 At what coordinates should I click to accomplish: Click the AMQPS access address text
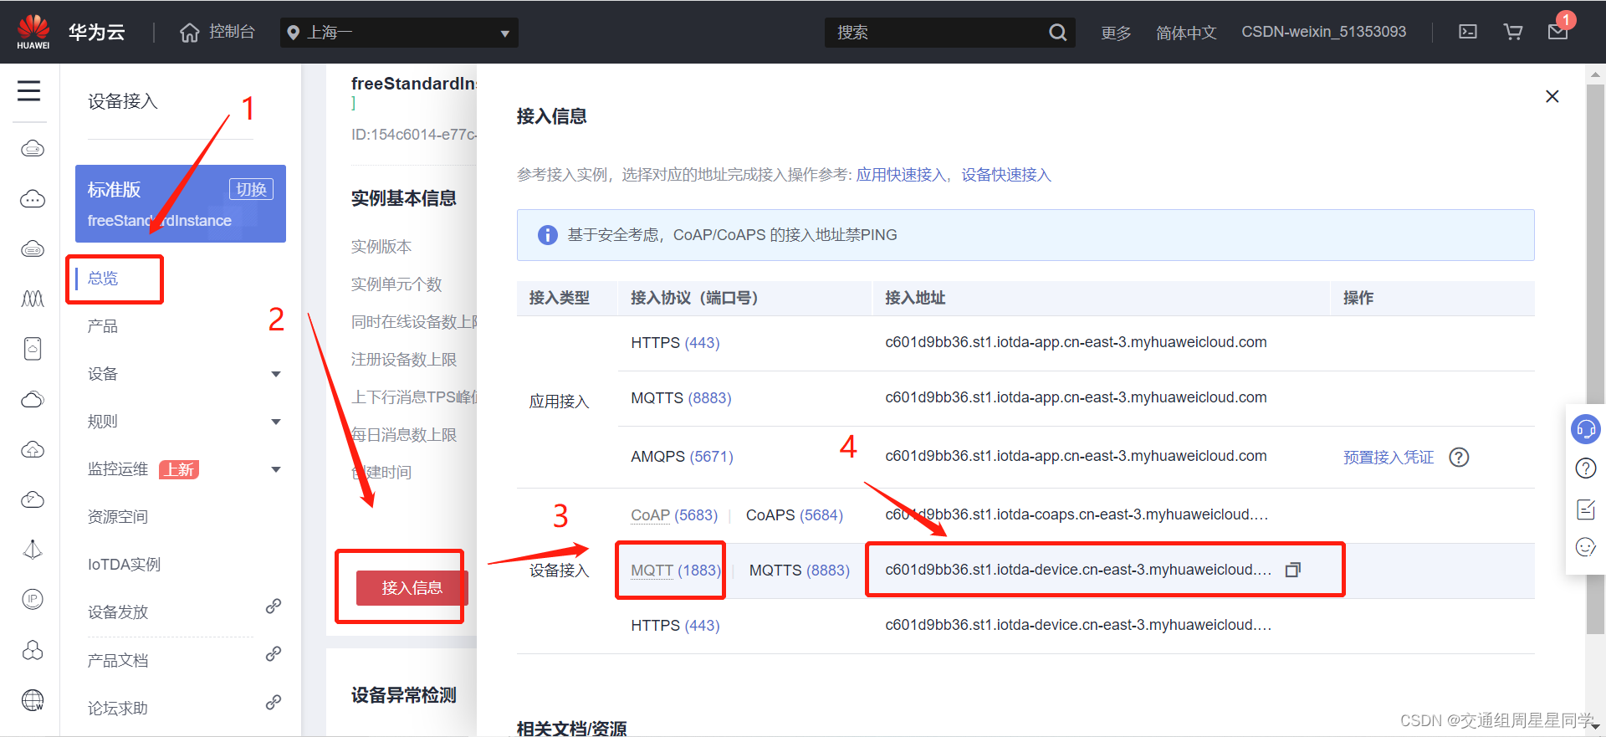click(x=1076, y=456)
